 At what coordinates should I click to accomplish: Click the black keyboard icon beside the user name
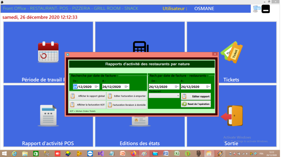point(266,9)
